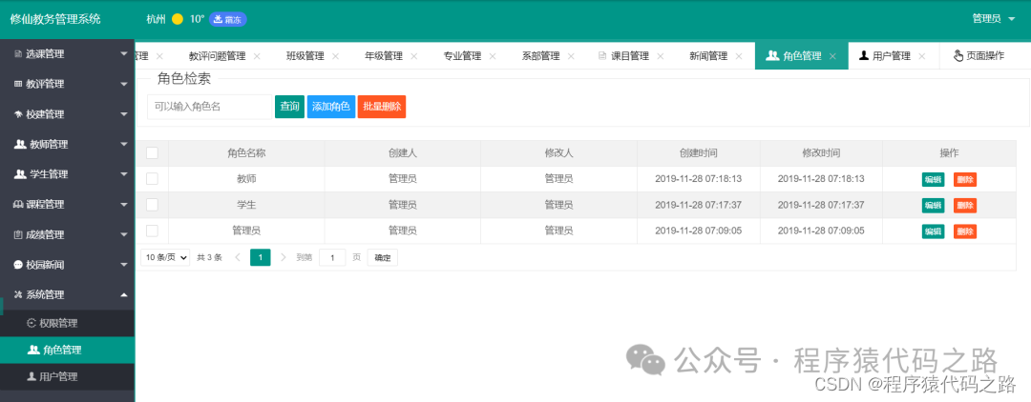The image size is (1031, 402).
Task: Click the go-to page number input box
Action: [332, 258]
